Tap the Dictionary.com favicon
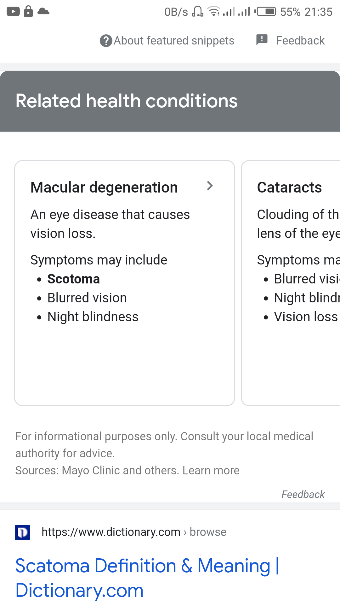This screenshot has width=340, height=606. tap(23, 532)
